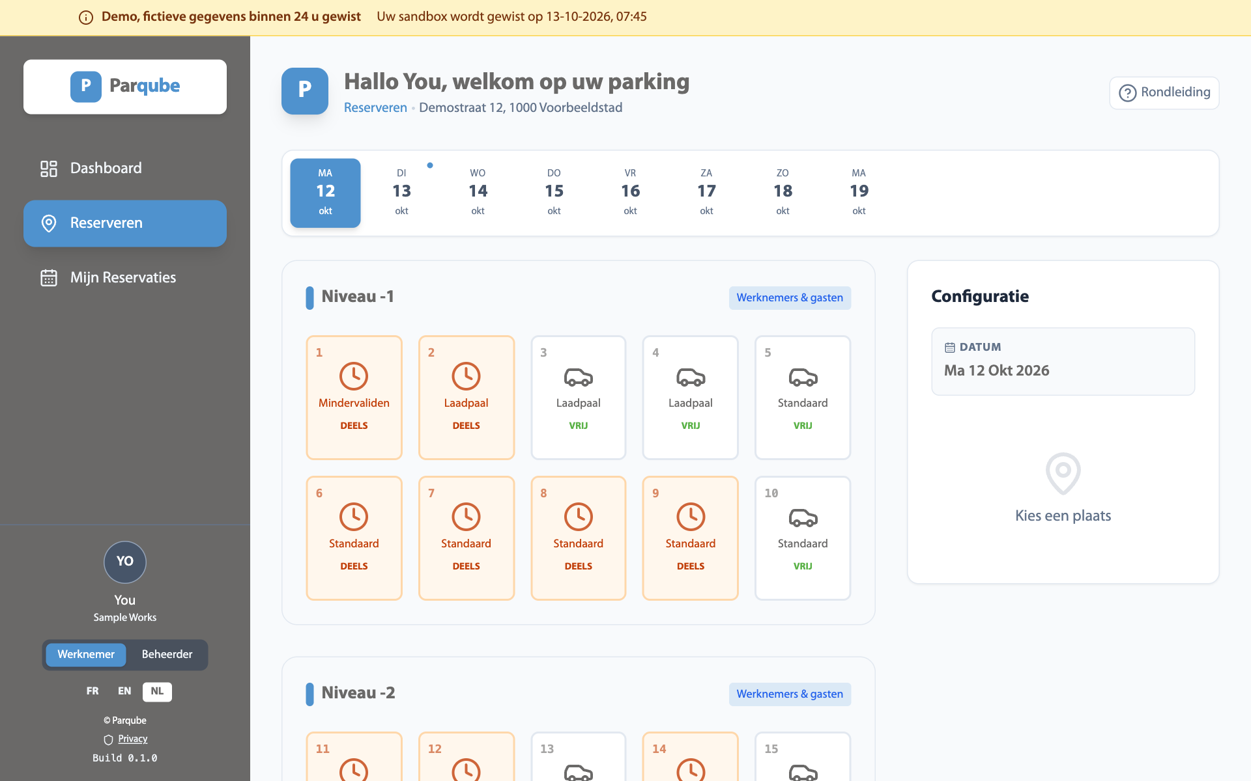Screen dimensions: 1251x781
Task: Select date Monday 19 okt
Action: pyautogui.click(x=859, y=193)
